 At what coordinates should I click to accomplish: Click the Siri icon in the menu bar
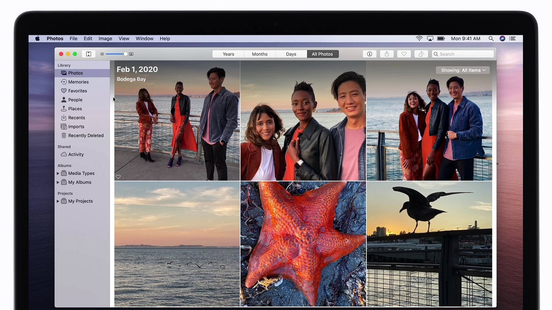tap(502, 39)
